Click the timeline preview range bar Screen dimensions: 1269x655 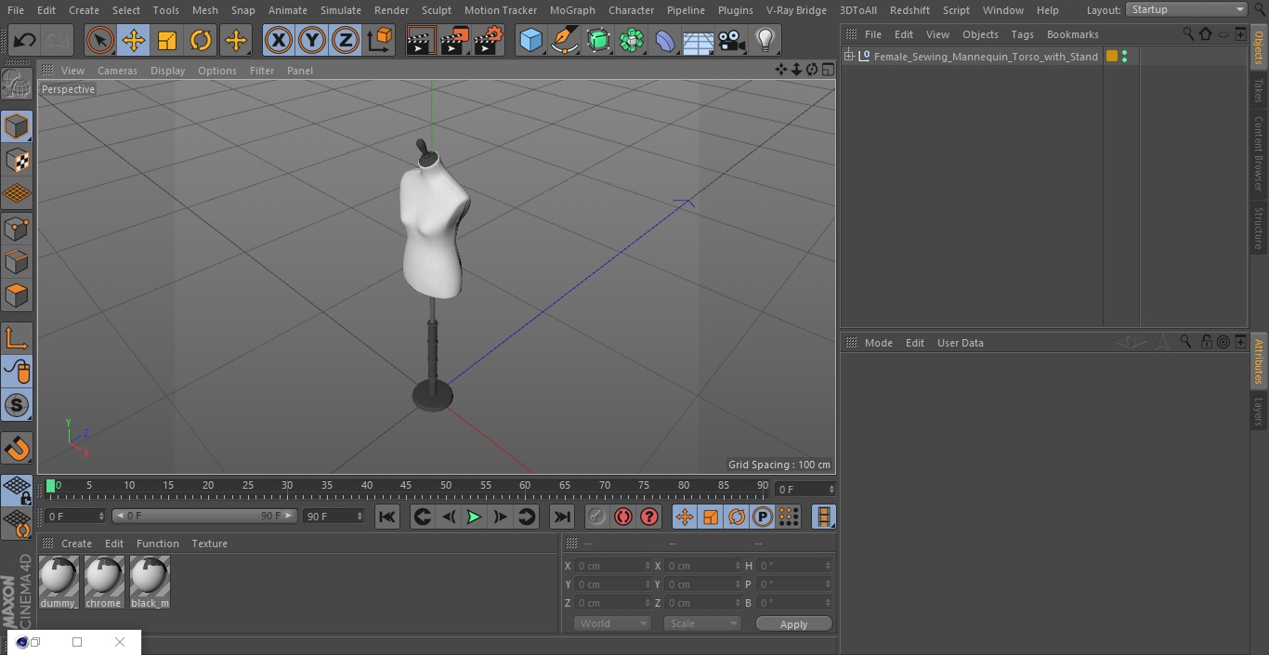[204, 516]
